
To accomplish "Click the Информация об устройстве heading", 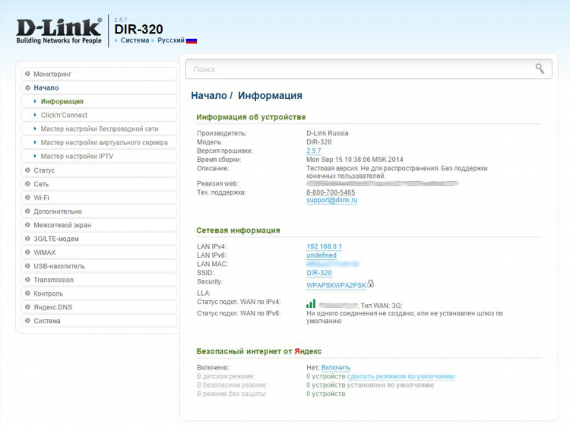I will pos(251,117).
